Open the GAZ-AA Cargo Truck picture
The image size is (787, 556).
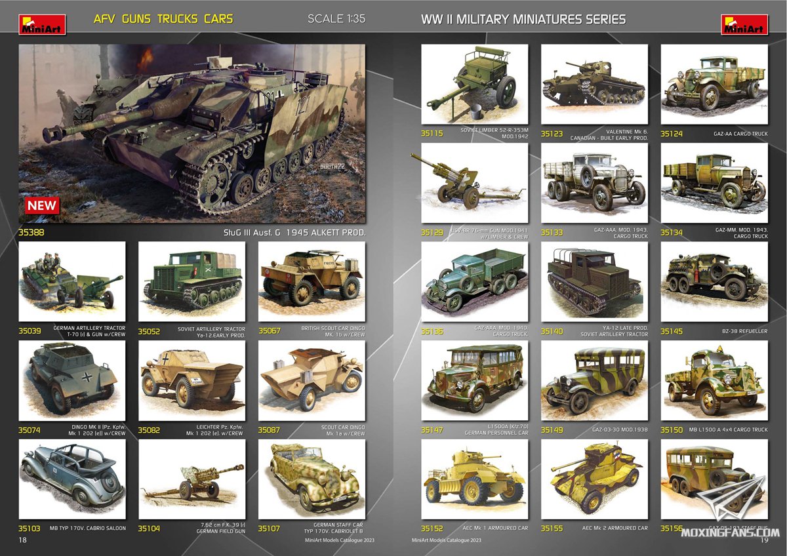[x=714, y=85]
